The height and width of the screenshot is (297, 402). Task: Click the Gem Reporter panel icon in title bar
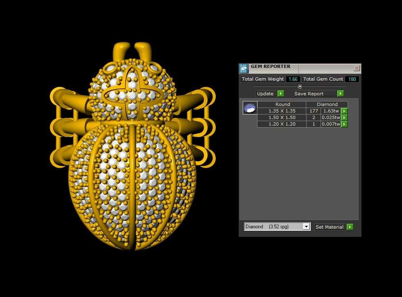(x=244, y=68)
